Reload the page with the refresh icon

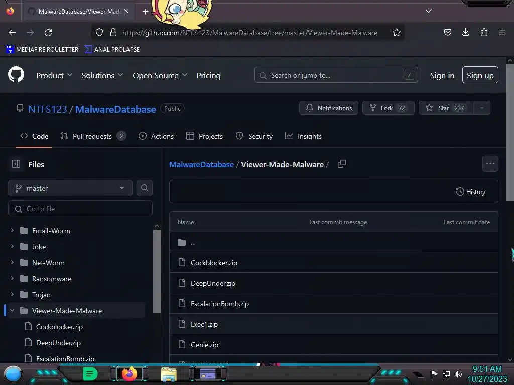tap(48, 33)
